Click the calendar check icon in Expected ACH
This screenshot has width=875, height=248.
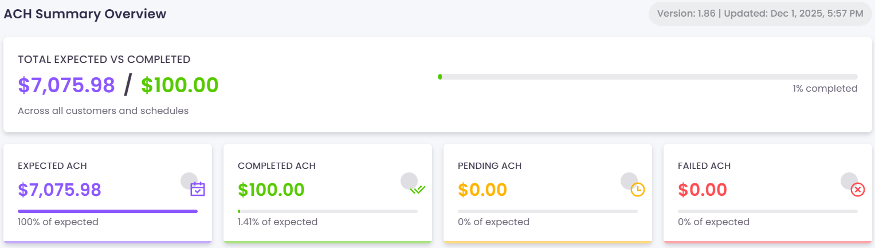click(198, 189)
